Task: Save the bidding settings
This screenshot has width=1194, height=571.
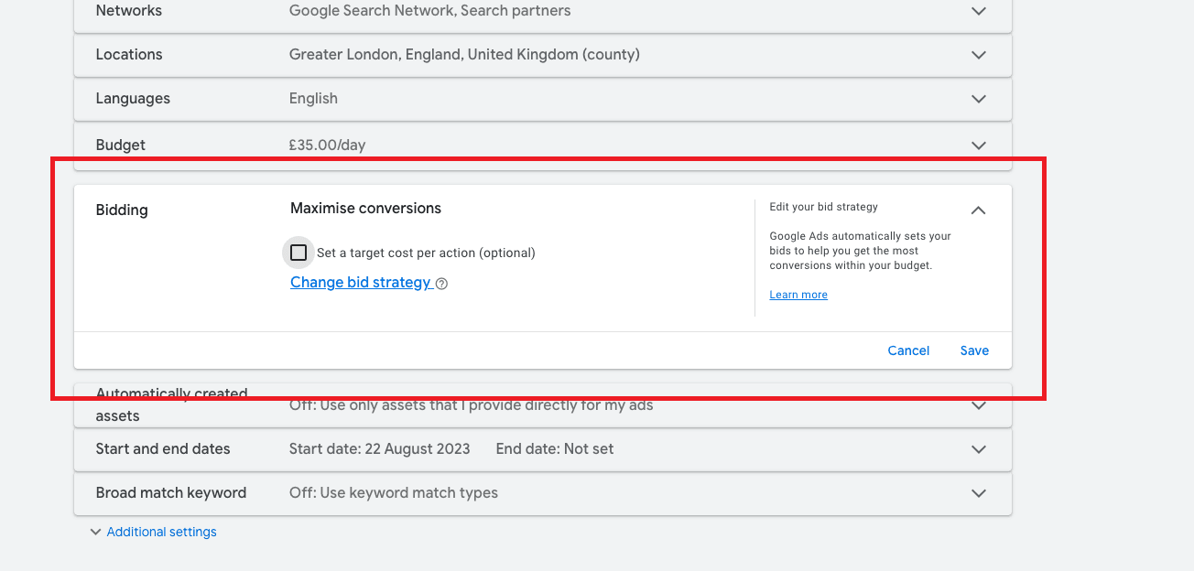Action: pyautogui.click(x=973, y=350)
